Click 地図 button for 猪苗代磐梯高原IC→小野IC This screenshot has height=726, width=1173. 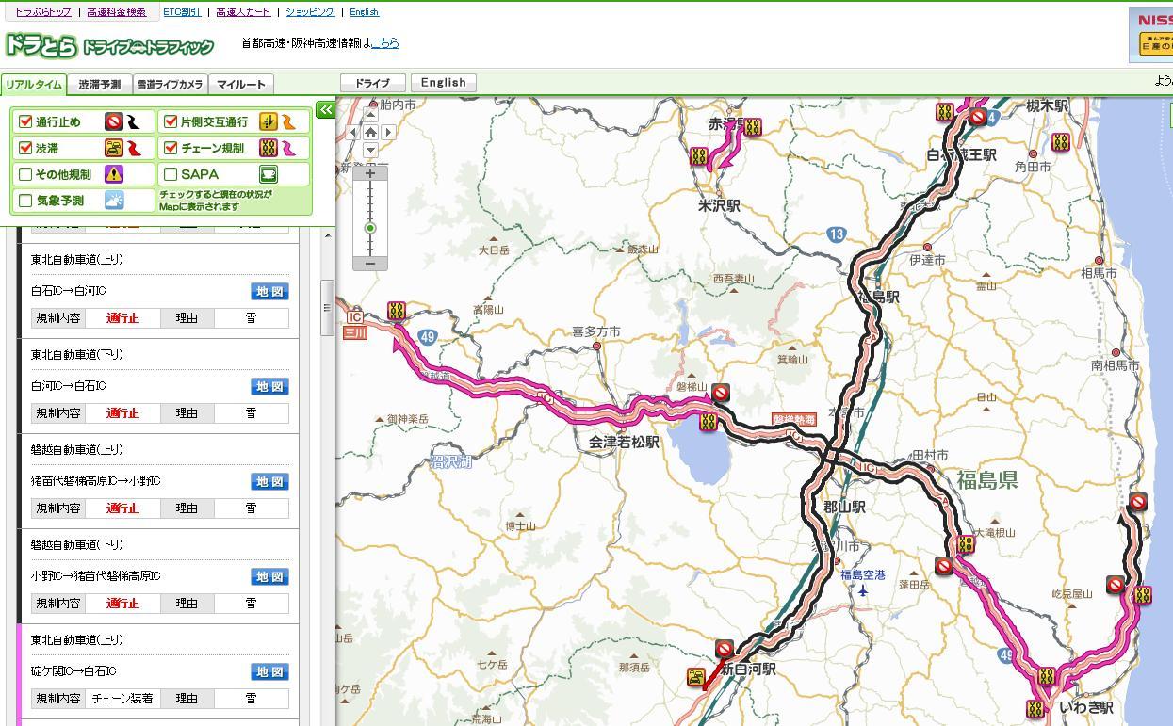pos(269,482)
